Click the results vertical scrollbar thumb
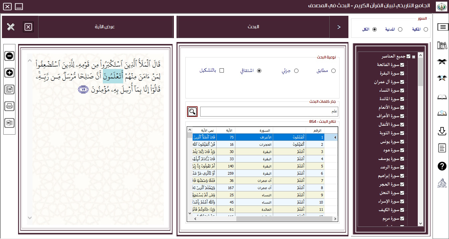449x239 pixels. pos(190,135)
